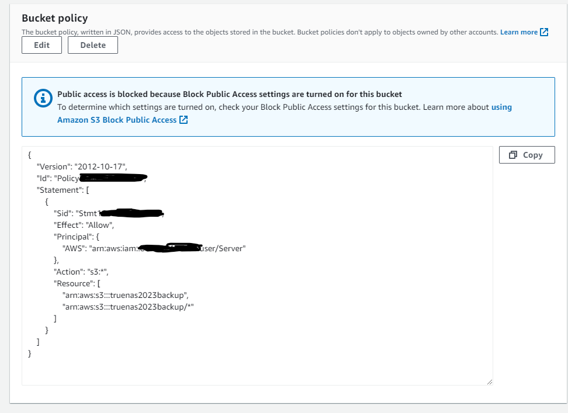Open the Amazon S3 Block Public Access link
The image size is (568, 413).
(x=117, y=120)
